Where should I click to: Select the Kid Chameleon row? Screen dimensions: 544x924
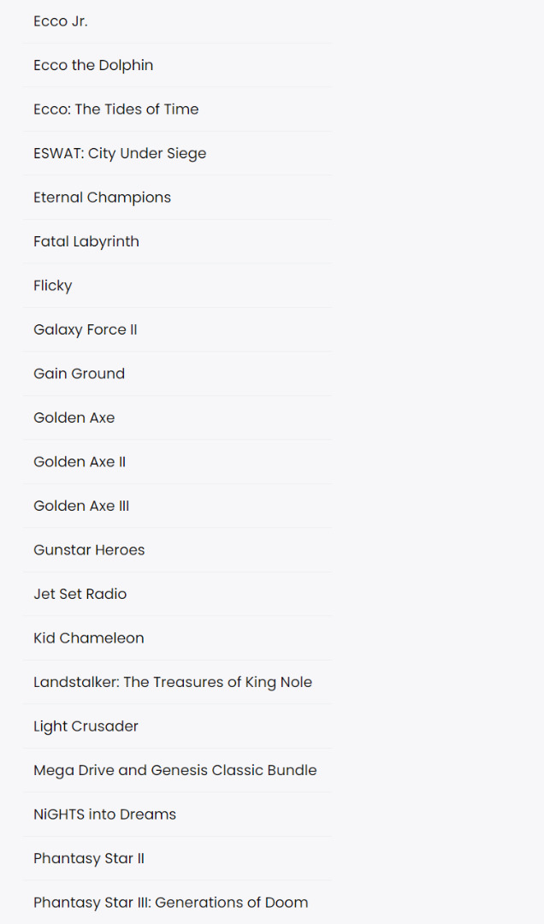point(89,638)
